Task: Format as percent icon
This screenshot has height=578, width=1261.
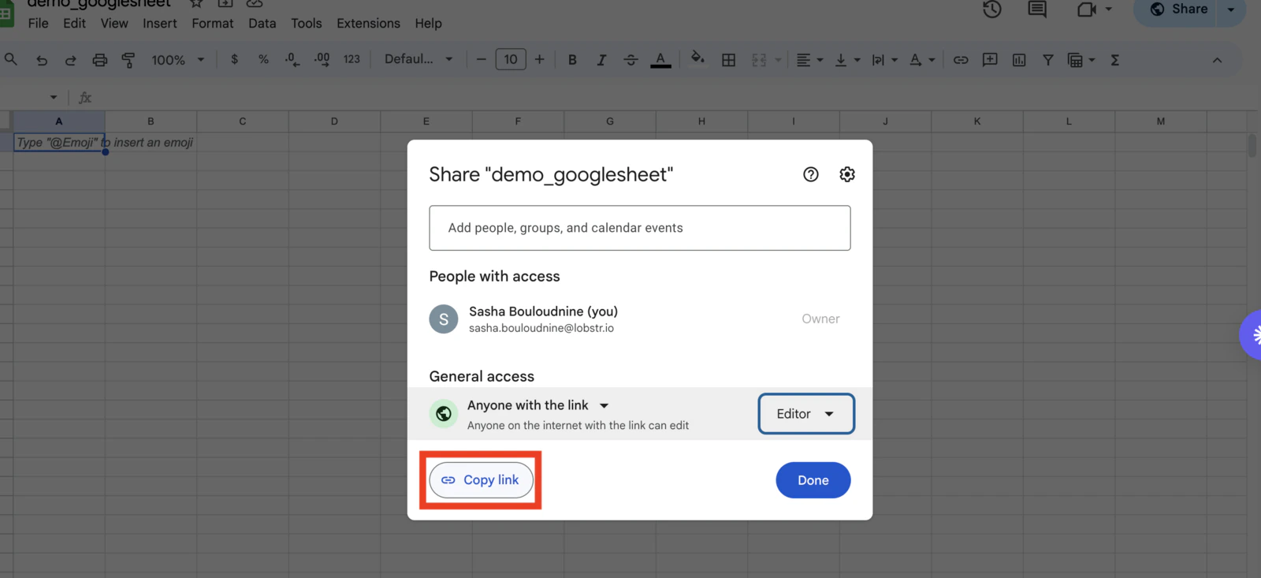Action: pyautogui.click(x=263, y=60)
